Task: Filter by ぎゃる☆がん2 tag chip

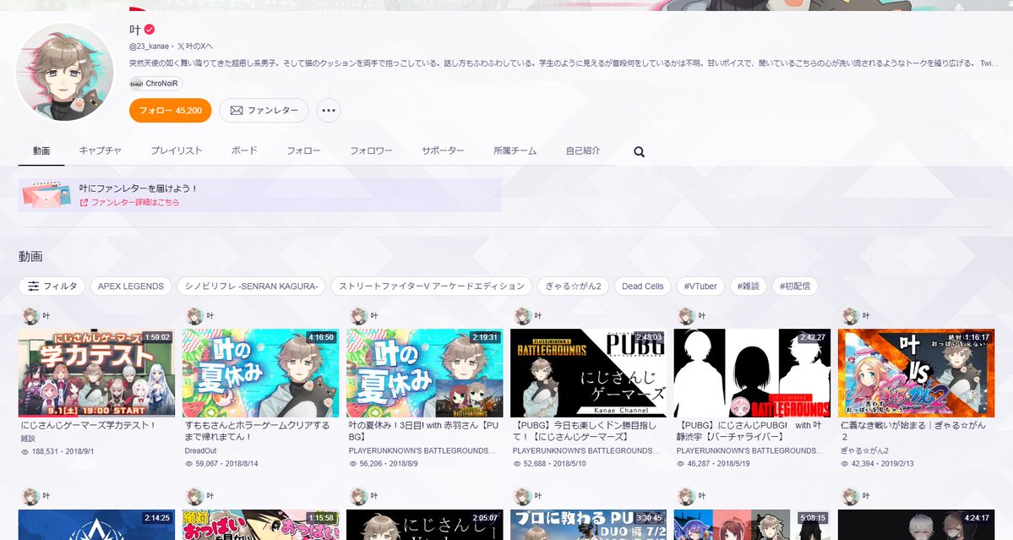Action: 573,286
